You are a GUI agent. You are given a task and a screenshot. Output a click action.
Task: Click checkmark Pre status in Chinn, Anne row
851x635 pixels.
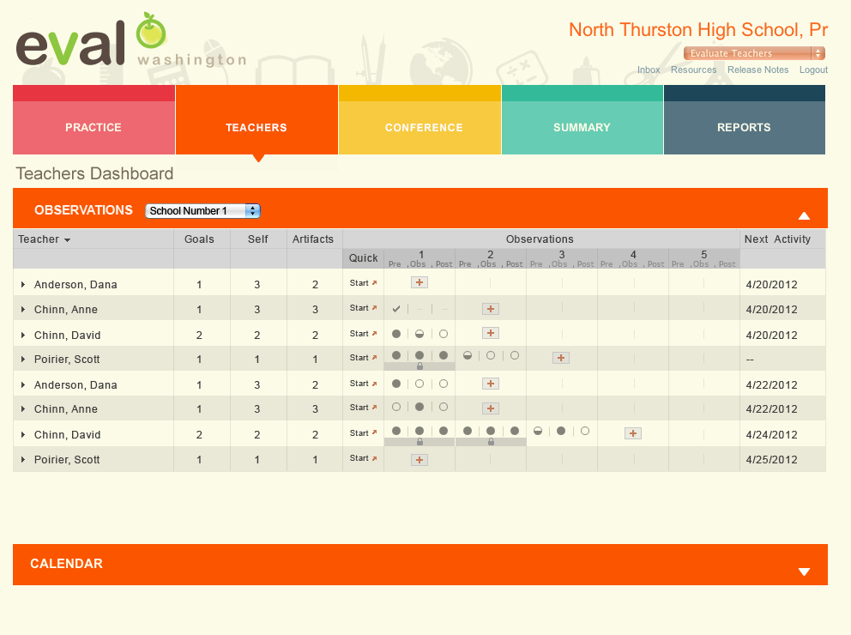[396, 308]
